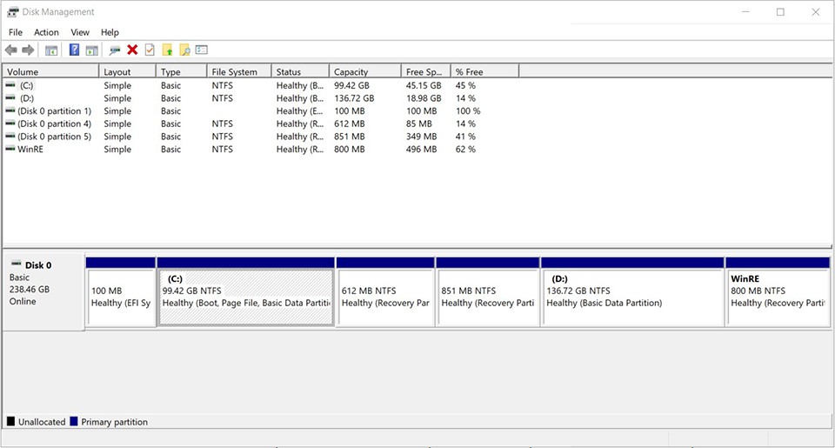Image resolution: width=835 pixels, height=448 pixels.
Task: Click the 18.98 GB free space cell
Action: point(424,98)
